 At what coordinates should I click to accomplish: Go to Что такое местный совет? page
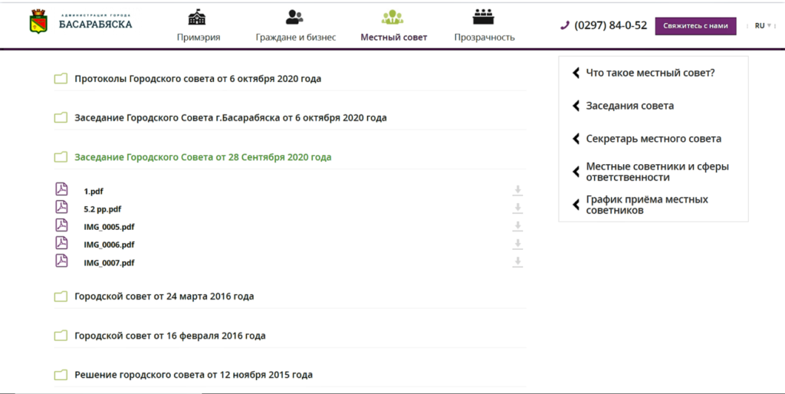tap(650, 73)
